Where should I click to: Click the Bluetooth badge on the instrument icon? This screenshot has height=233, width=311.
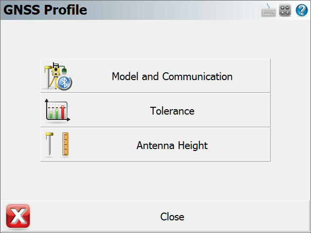pyautogui.click(x=64, y=83)
